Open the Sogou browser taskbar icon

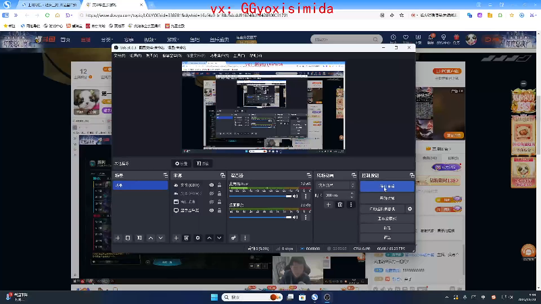(x=314, y=297)
